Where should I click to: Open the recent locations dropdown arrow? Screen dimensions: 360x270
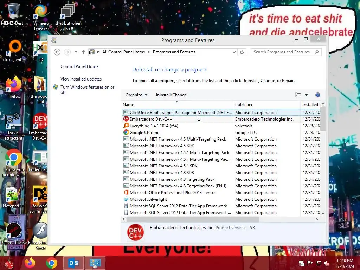(x=76, y=52)
